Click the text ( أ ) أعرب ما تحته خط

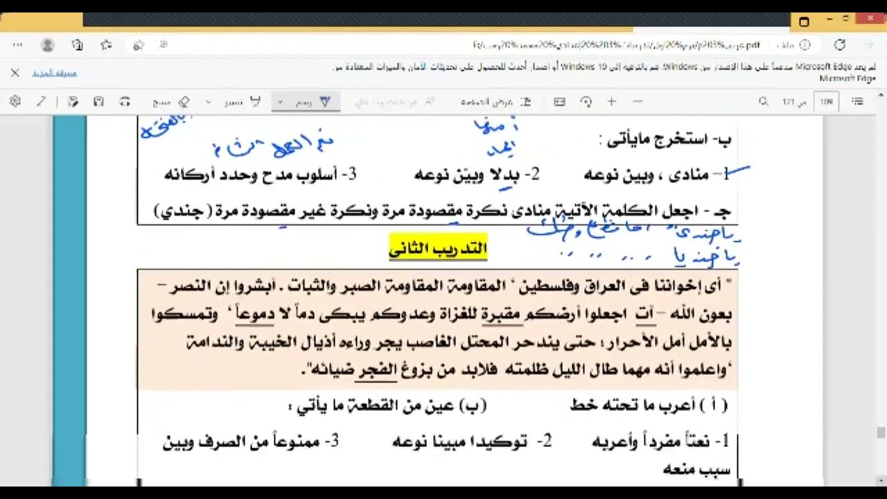click(649, 405)
